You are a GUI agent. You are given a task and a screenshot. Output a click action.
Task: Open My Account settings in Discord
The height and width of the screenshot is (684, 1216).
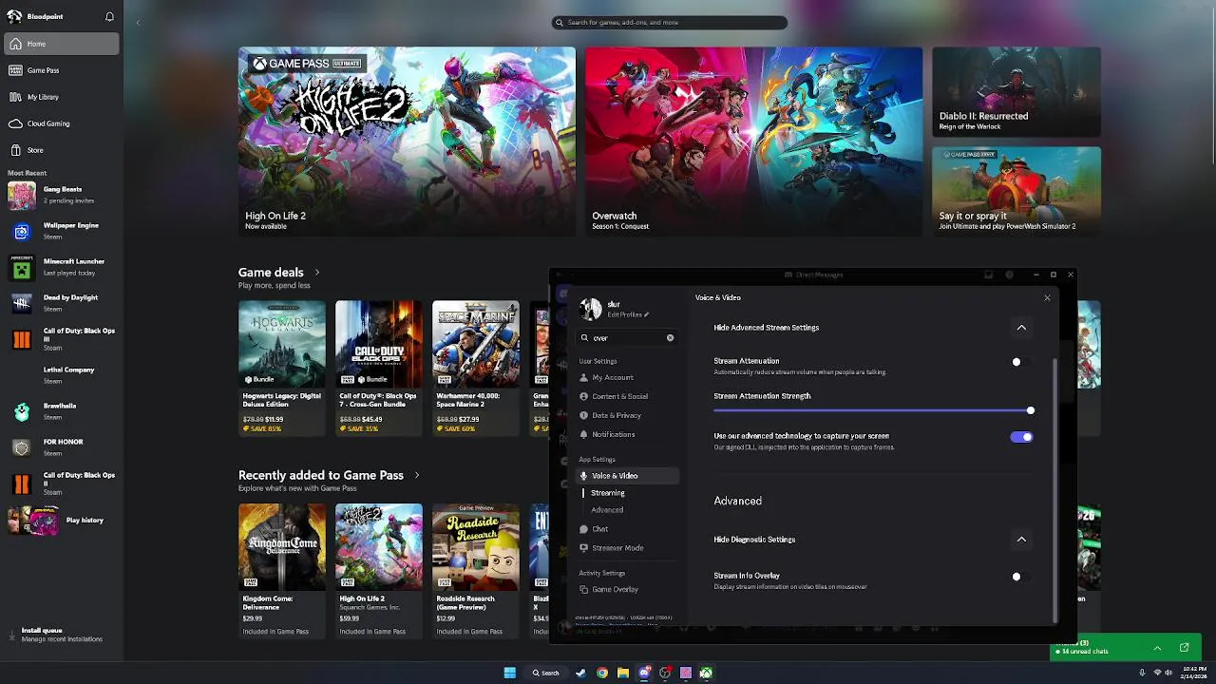pos(628,377)
